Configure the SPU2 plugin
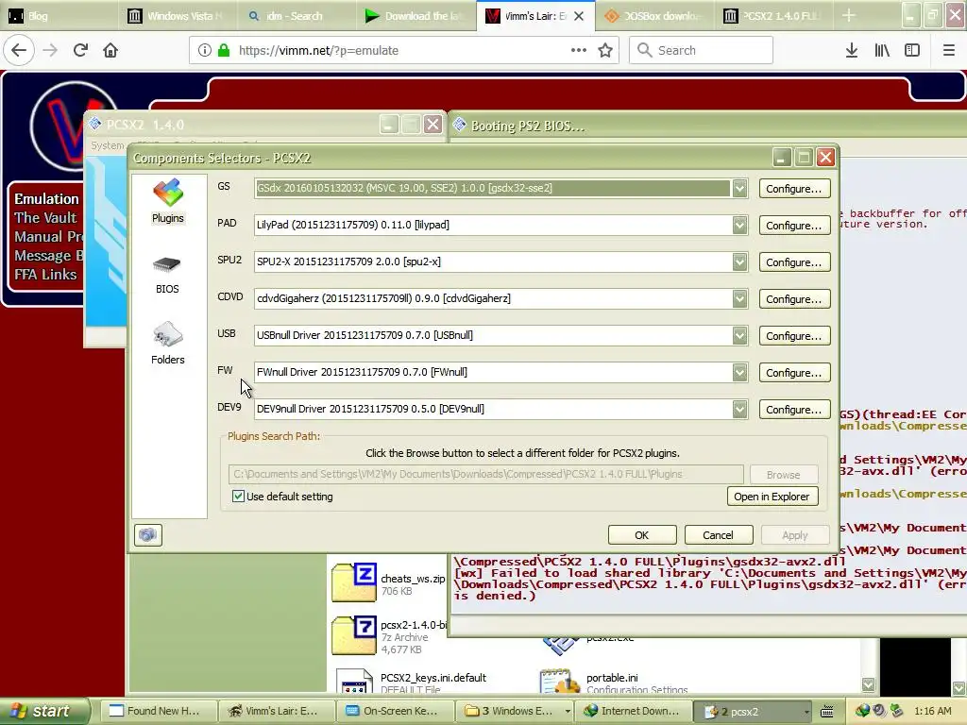 [794, 262]
